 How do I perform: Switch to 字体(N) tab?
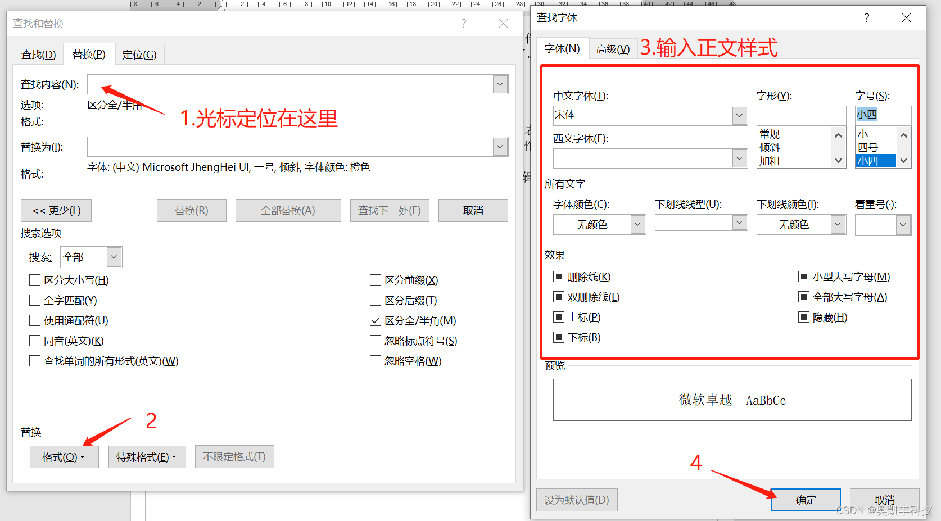click(562, 49)
